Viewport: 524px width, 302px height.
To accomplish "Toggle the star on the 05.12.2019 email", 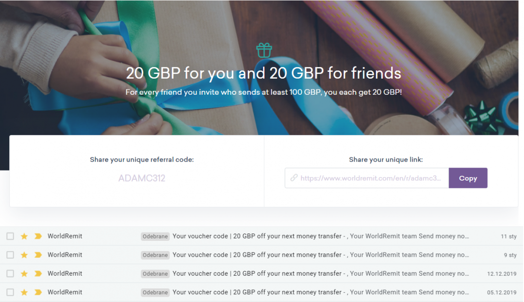I will pos(24,292).
